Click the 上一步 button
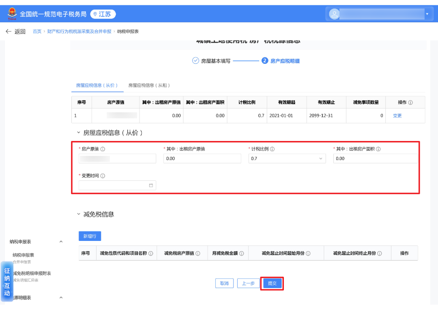Screen dimensions: 438x310 (248, 283)
